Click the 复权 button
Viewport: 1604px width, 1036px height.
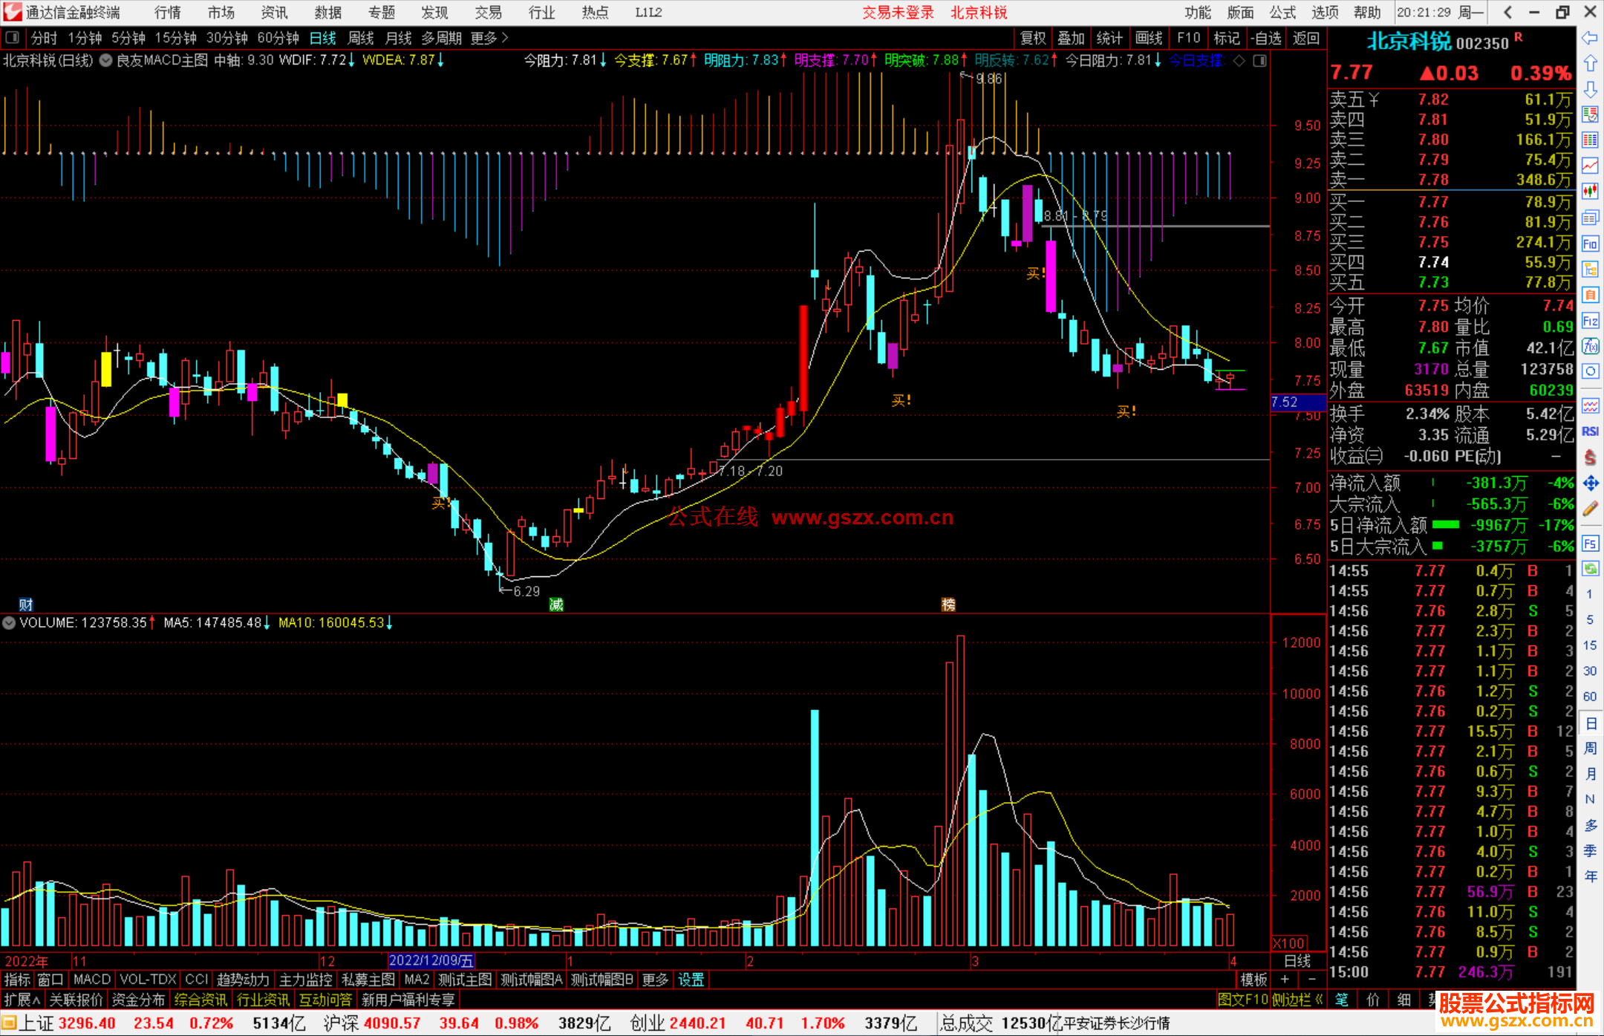point(1033,38)
